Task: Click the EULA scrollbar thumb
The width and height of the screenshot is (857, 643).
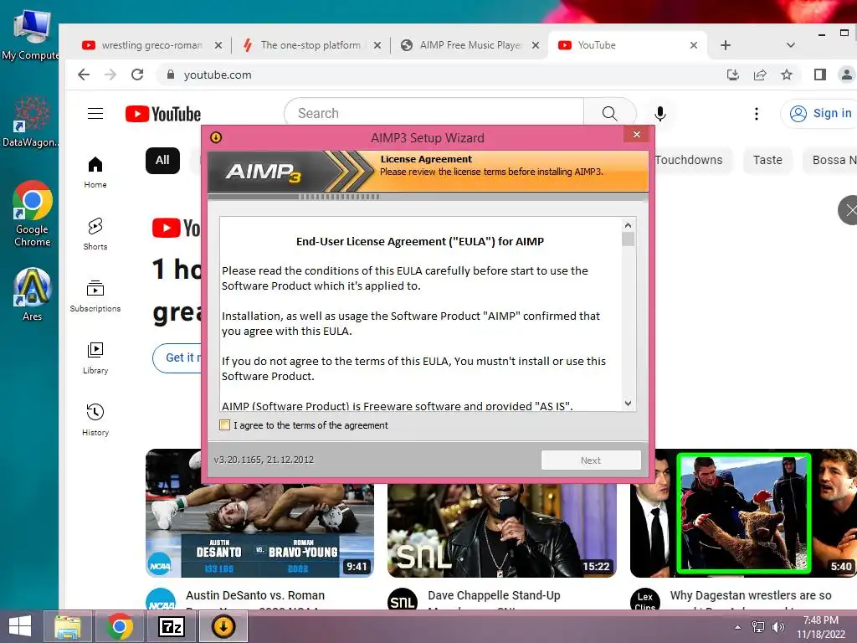Action: tap(628, 239)
